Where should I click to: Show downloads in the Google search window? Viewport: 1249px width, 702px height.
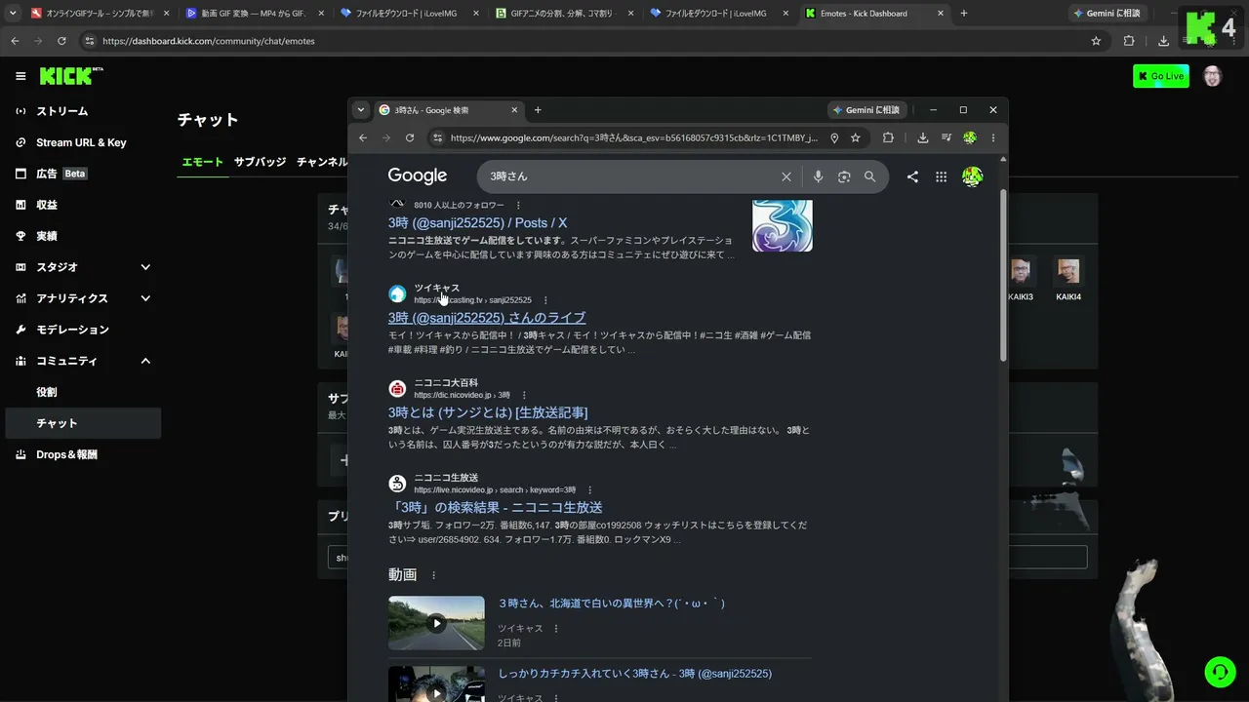coord(923,137)
